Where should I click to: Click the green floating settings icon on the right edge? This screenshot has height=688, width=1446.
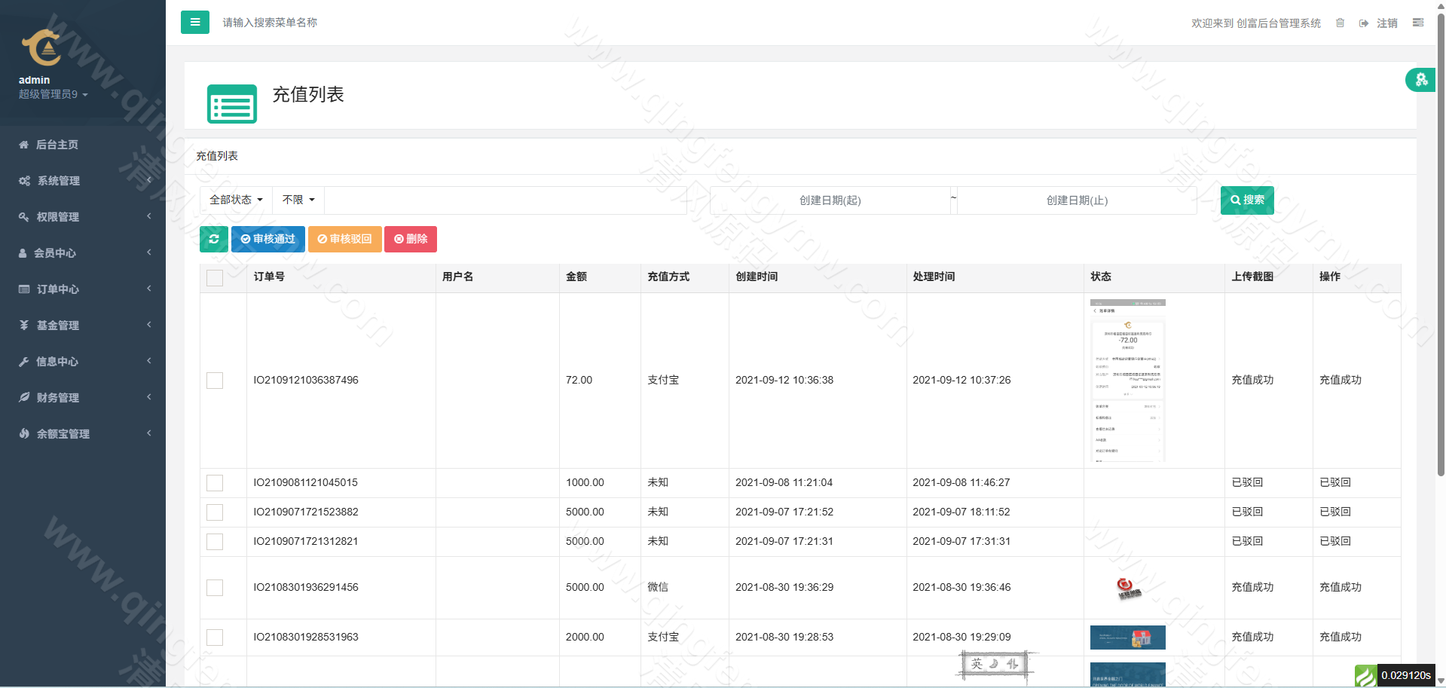pos(1420,80)
